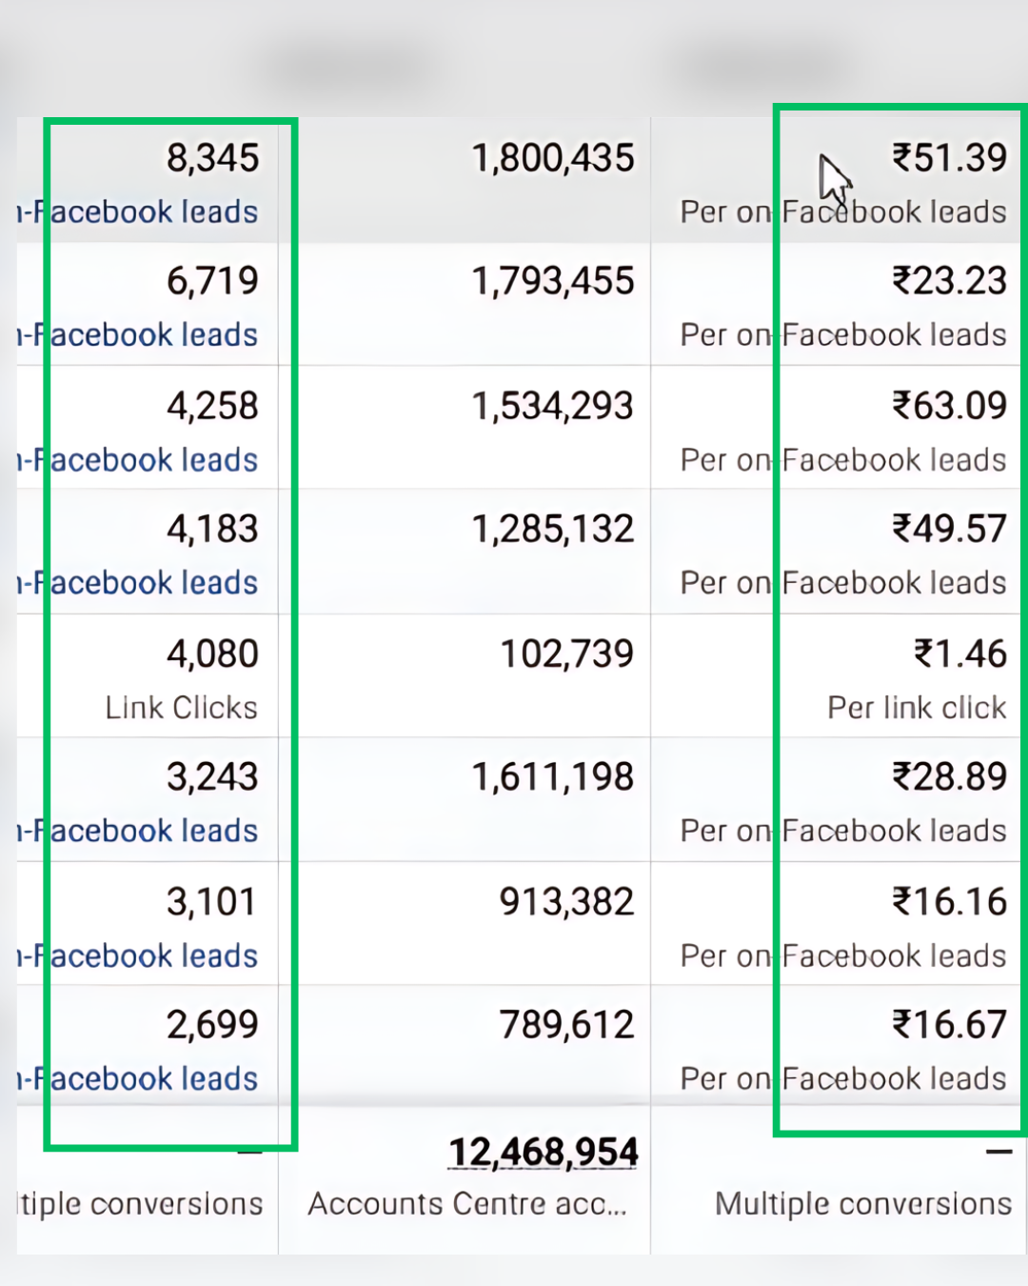Click the Per on-Facebook leads label under ₹23.23
Screen dimensions: 1028x1286
843,334
